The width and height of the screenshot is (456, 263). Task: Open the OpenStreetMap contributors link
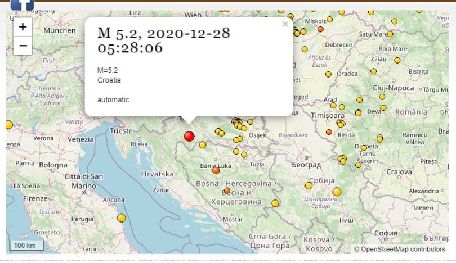[x=403, y=249]
